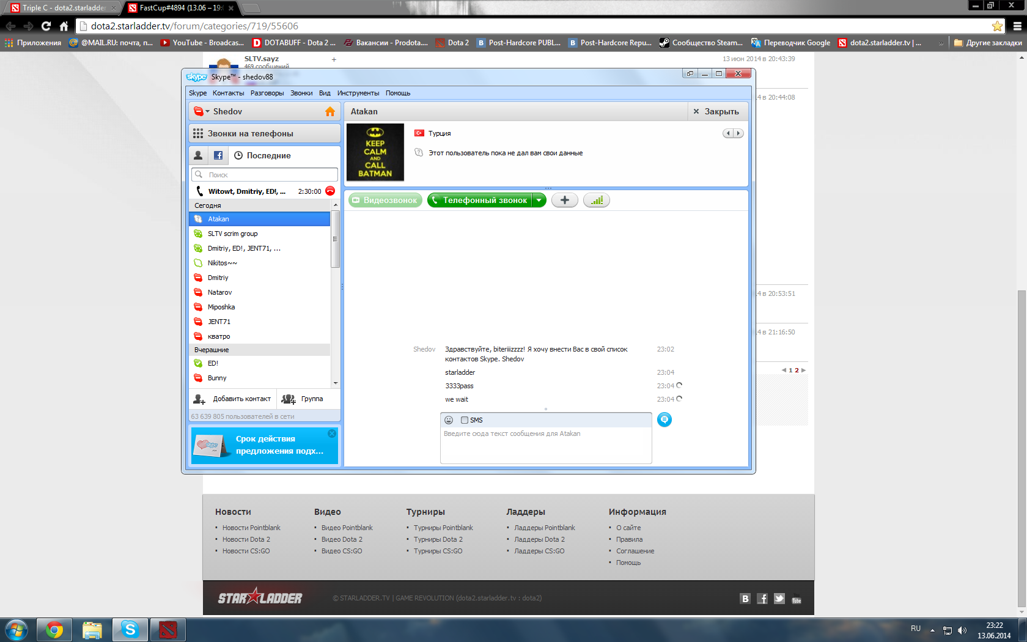Open the Skype menu

[198, 93]
